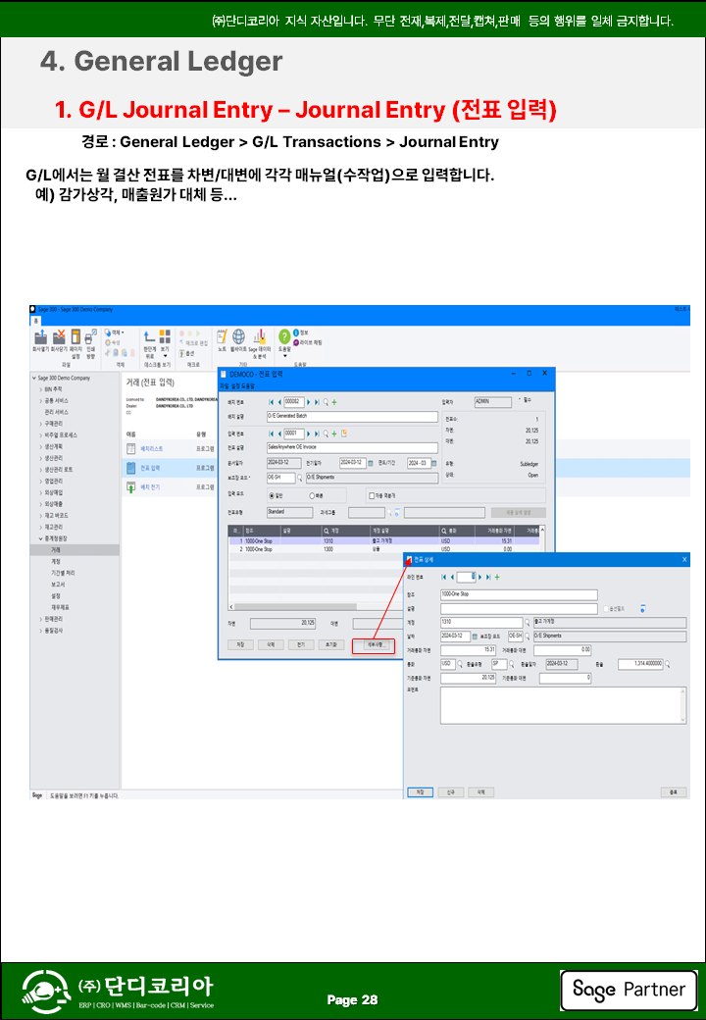Expand the 공통 서비스 tree node

pos(41,401)
